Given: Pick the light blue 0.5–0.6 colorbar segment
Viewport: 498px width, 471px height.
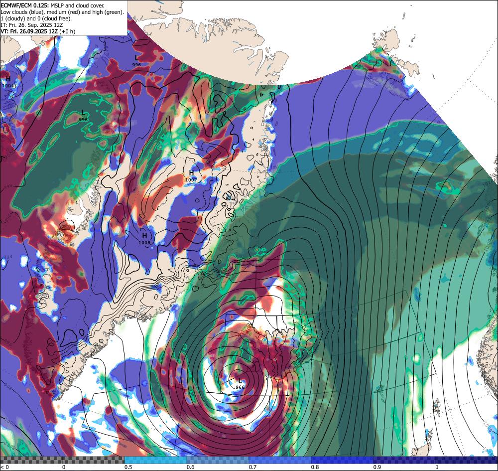Looking at the screenshot, I should click(x=155, y=460).
